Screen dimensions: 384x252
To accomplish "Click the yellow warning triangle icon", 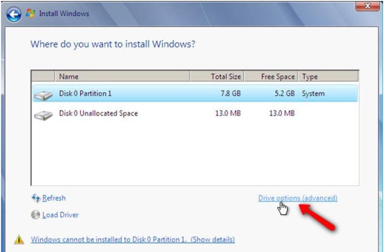I will click(x=19, y=240).
